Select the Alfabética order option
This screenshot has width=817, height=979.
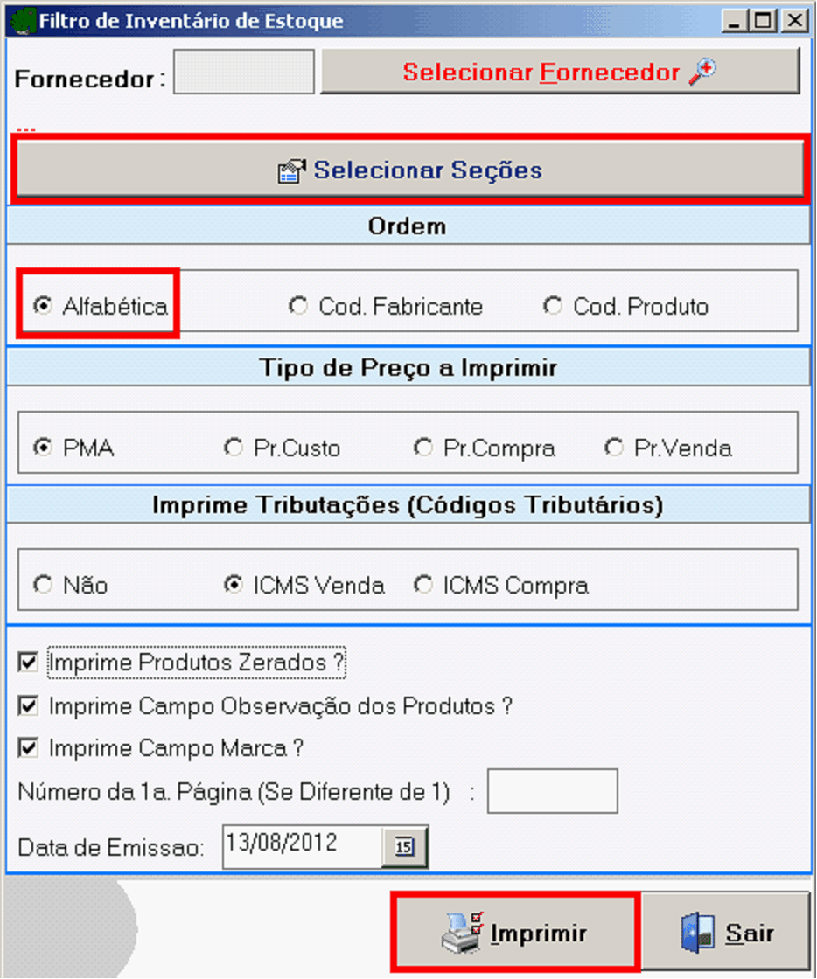pyautogui.click(x=41, y=306)
